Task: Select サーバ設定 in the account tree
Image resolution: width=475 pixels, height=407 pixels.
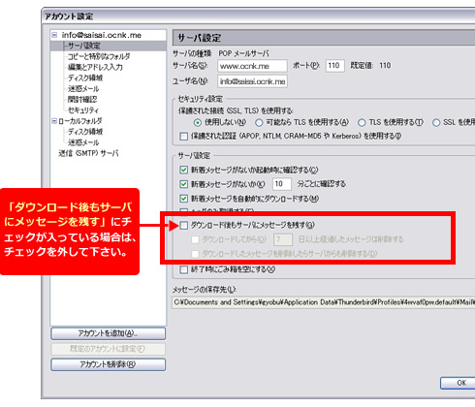Action: [x=83, y=46]
